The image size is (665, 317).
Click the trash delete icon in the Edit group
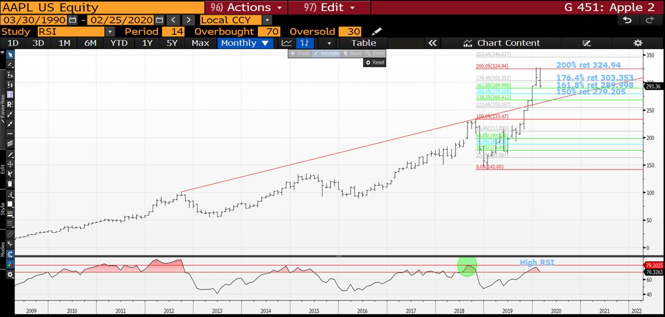[10, 184]
